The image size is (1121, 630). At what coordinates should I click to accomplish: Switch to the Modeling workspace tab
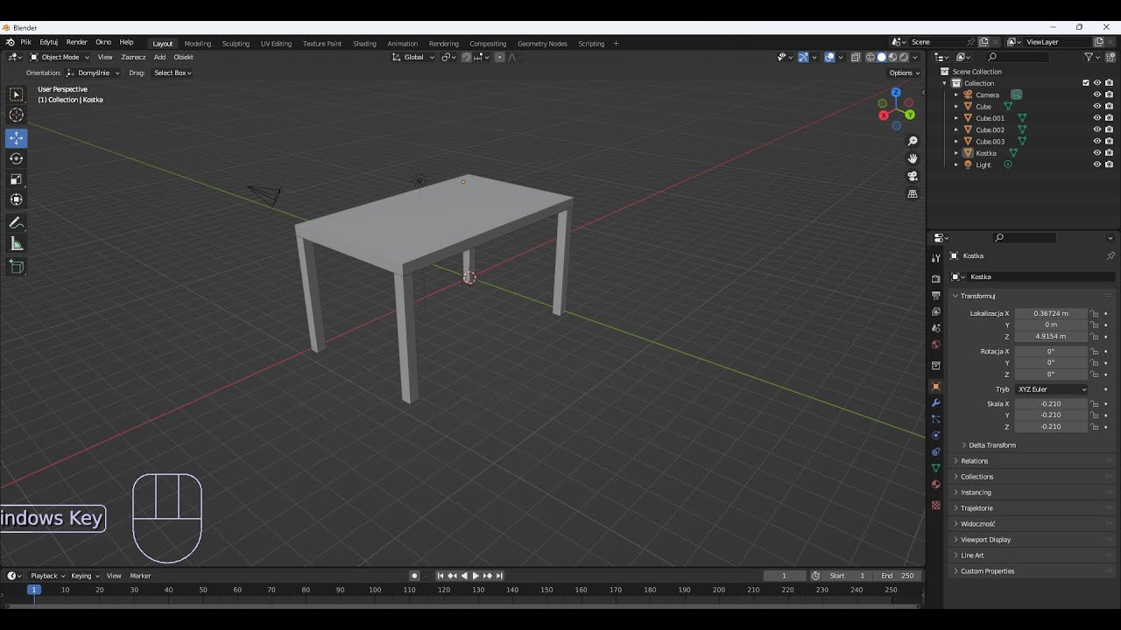(x=197, y=44)
